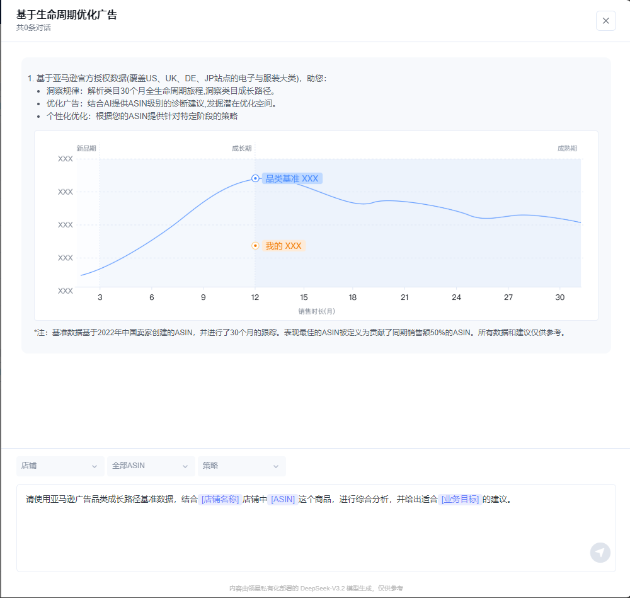Close the lifecycle ad optimization dialog
Image resolution: width=630 pixels, height=598 pixels.
(605, 21)
